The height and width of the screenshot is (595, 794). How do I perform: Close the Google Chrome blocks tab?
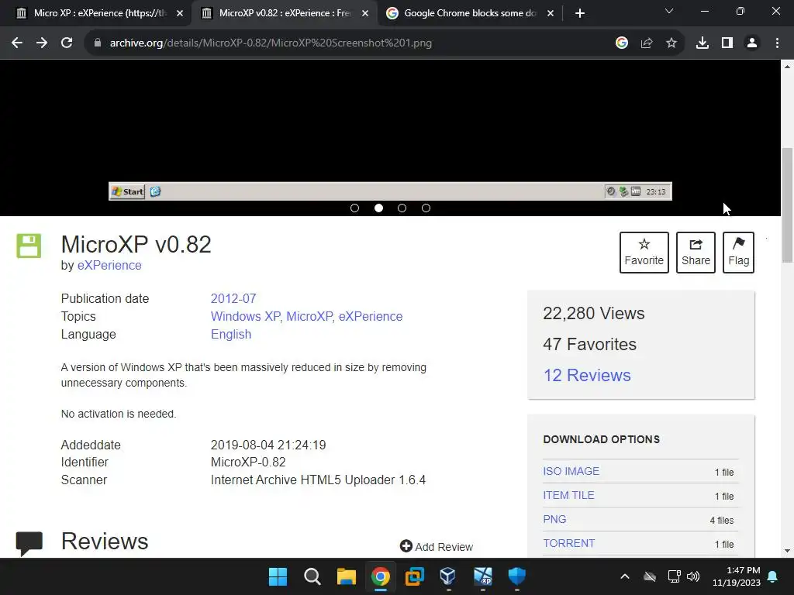[551, 13]
